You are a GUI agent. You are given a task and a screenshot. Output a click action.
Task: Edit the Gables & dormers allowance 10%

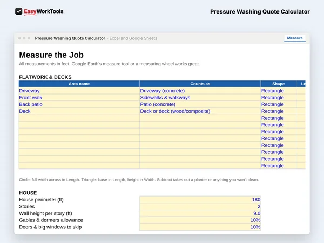(x=200, y=220)
